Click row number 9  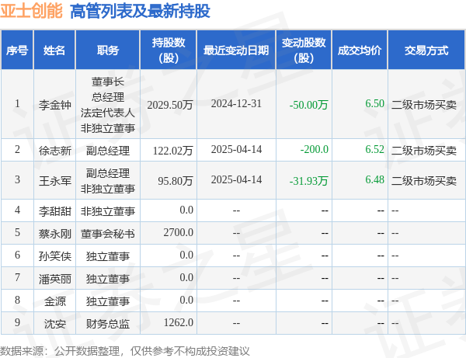[17, 322]
